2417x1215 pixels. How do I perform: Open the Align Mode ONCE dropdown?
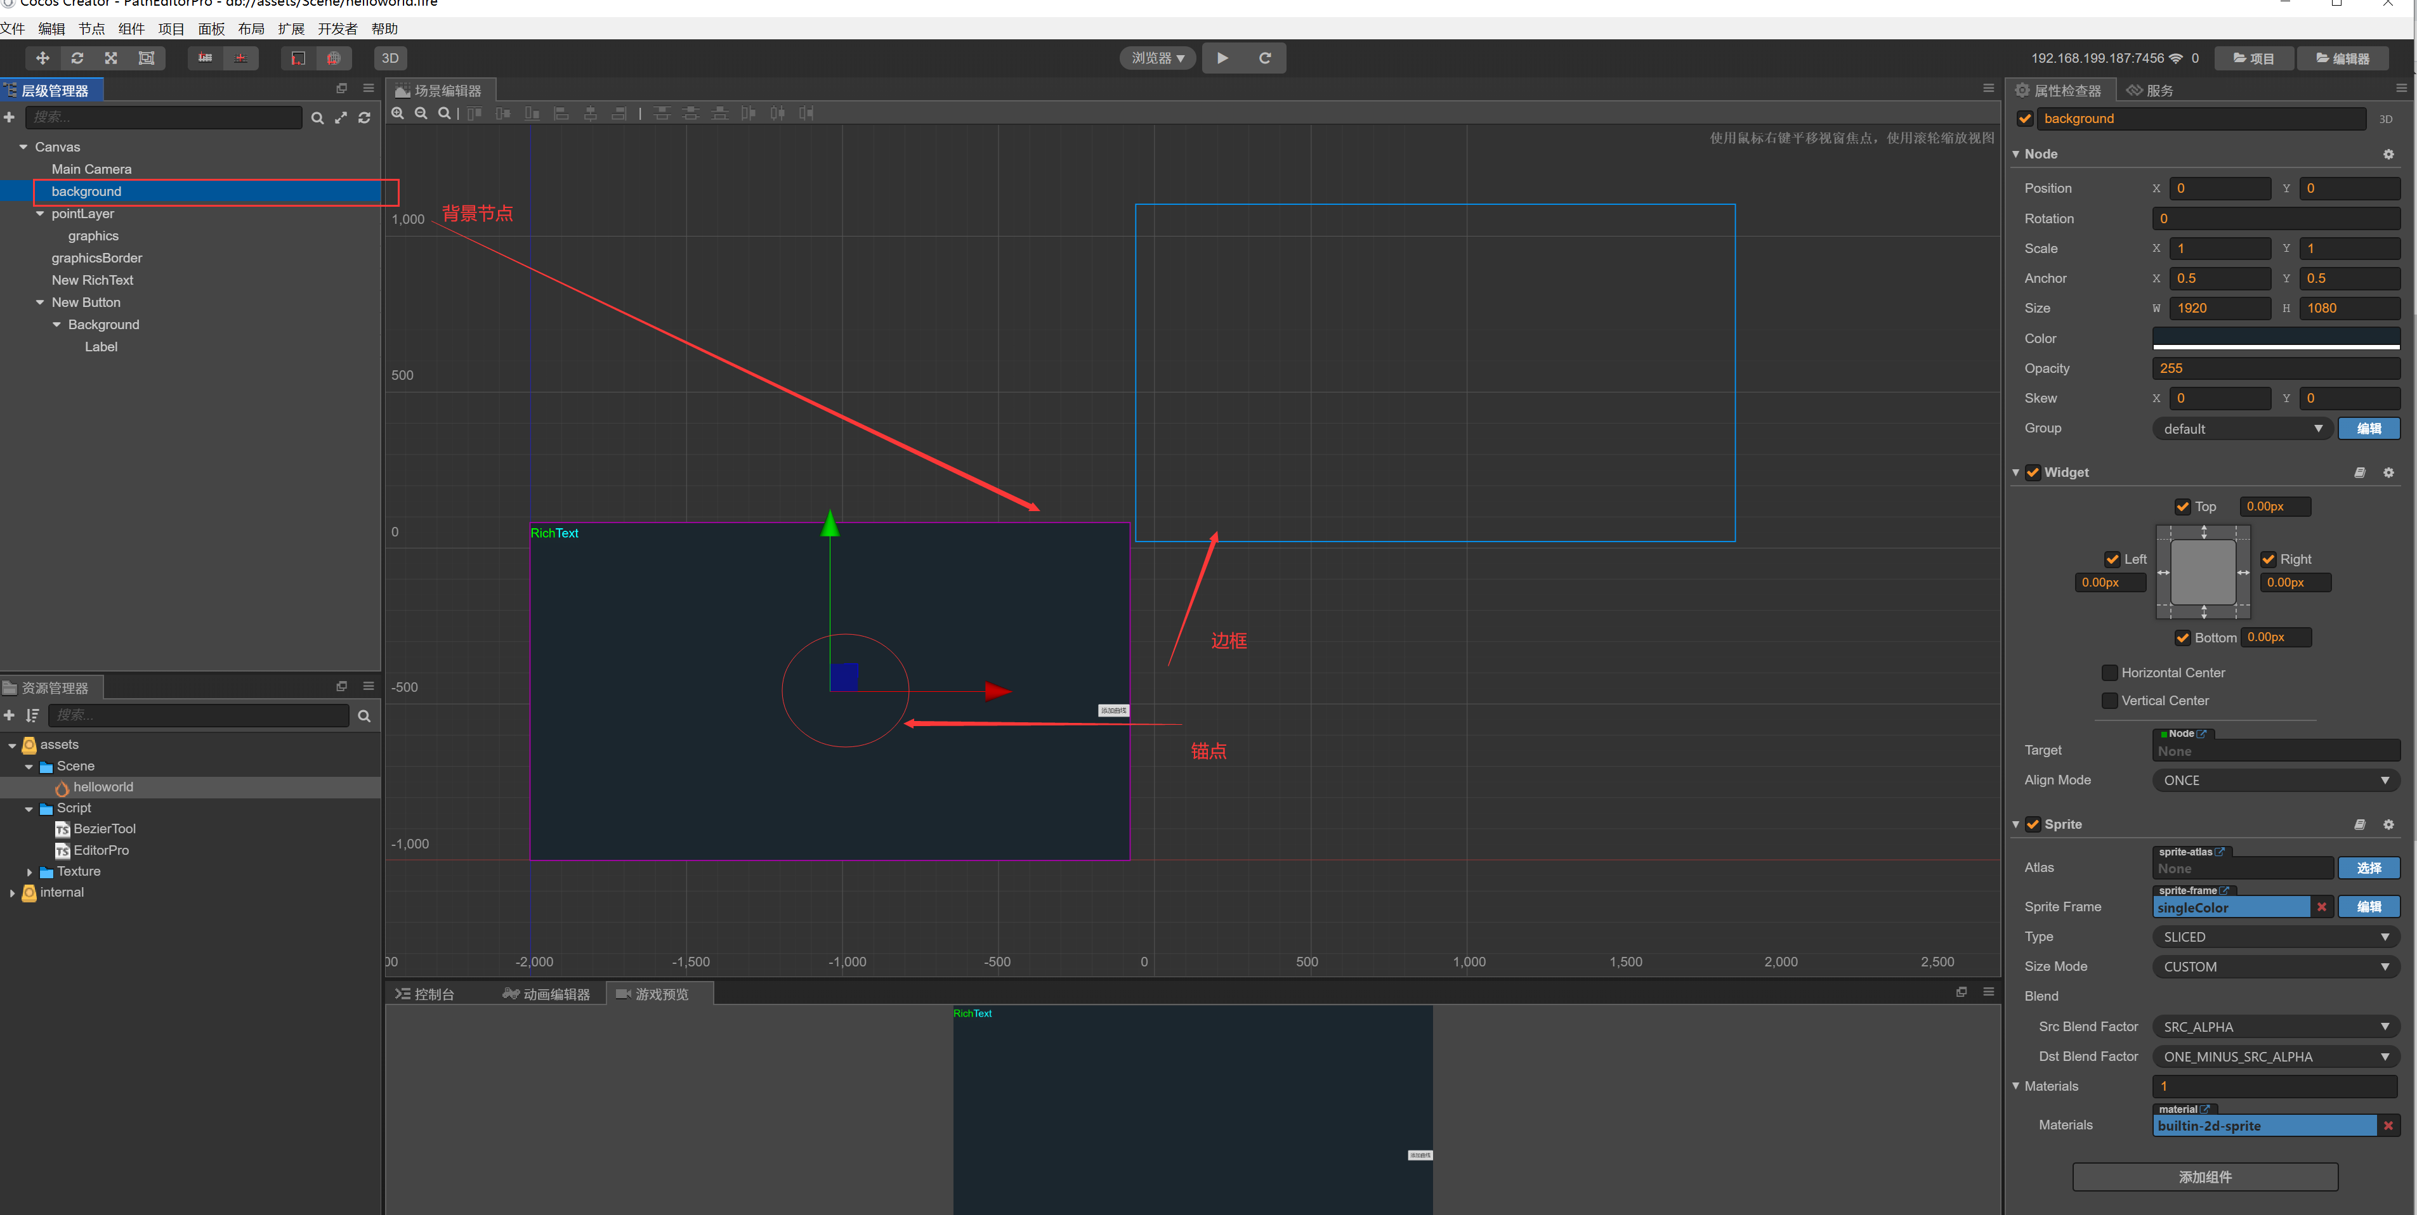(x=2274, y=781)
